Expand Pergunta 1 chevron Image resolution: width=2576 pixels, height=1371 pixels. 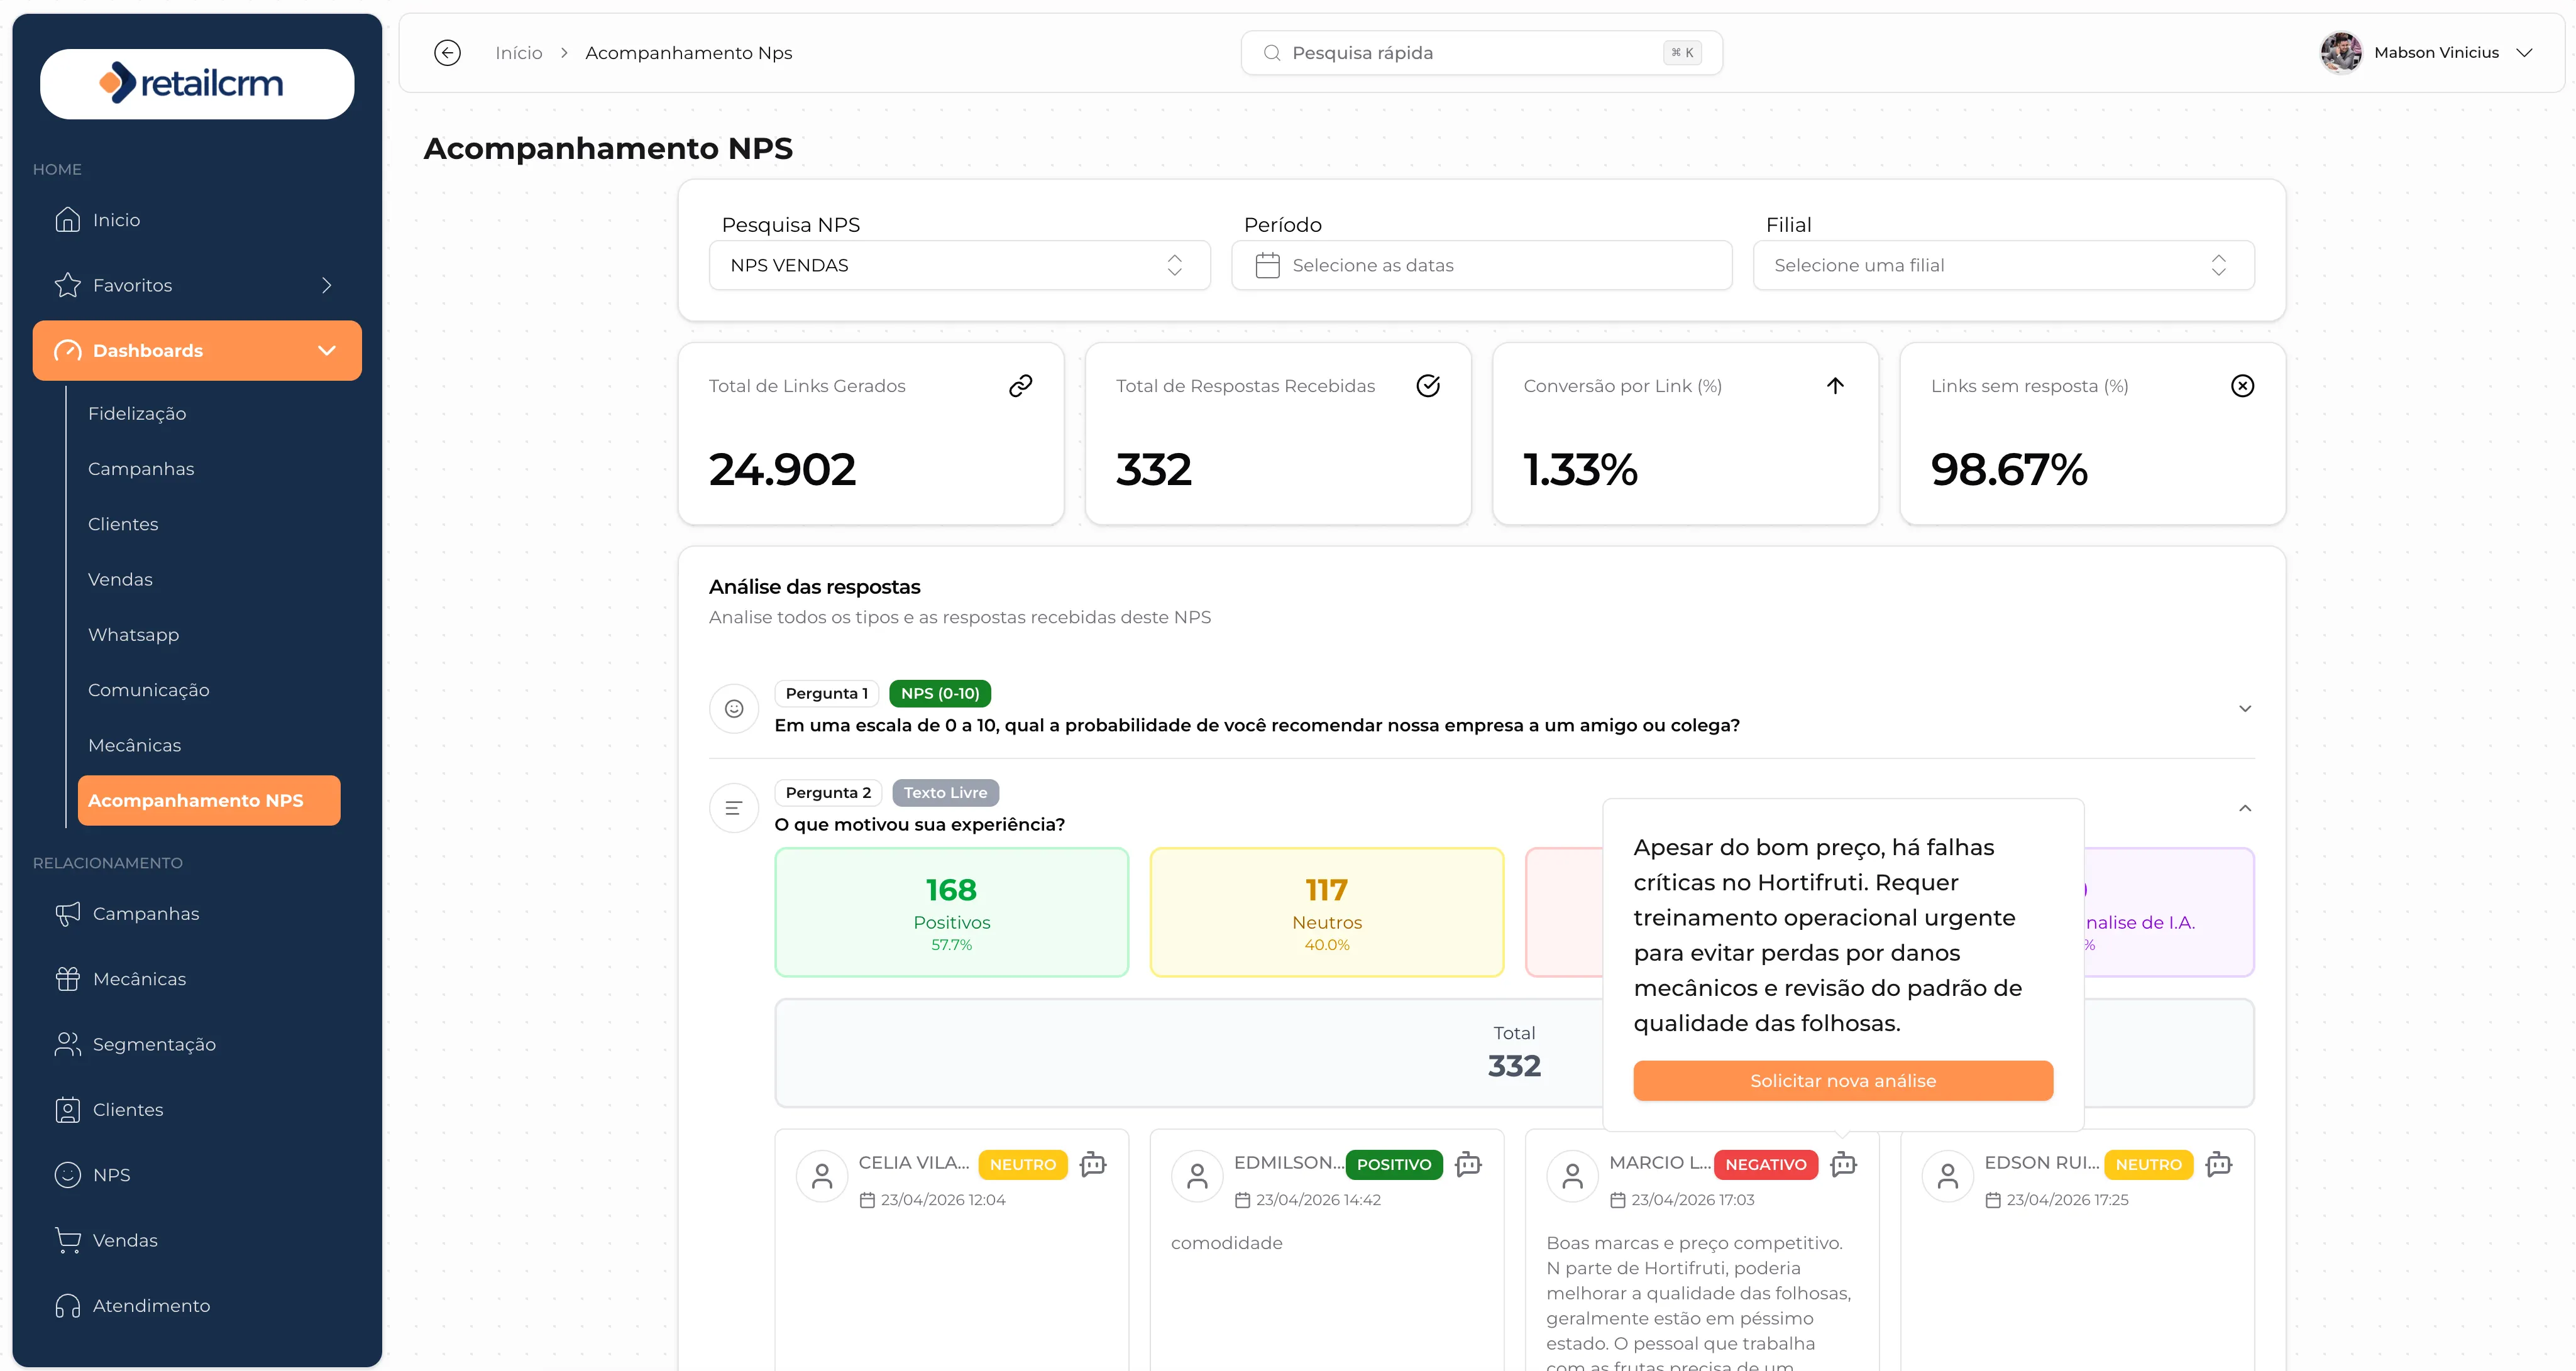click(2244, 709)
